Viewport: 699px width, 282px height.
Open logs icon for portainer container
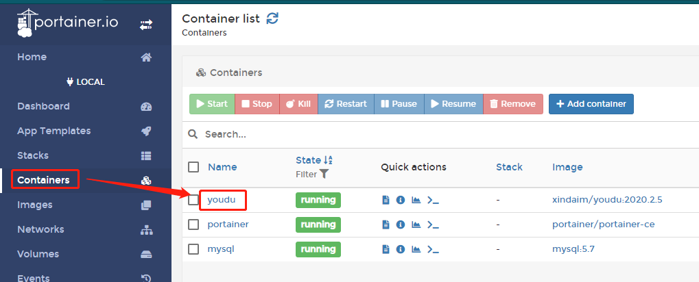[386, 225]
